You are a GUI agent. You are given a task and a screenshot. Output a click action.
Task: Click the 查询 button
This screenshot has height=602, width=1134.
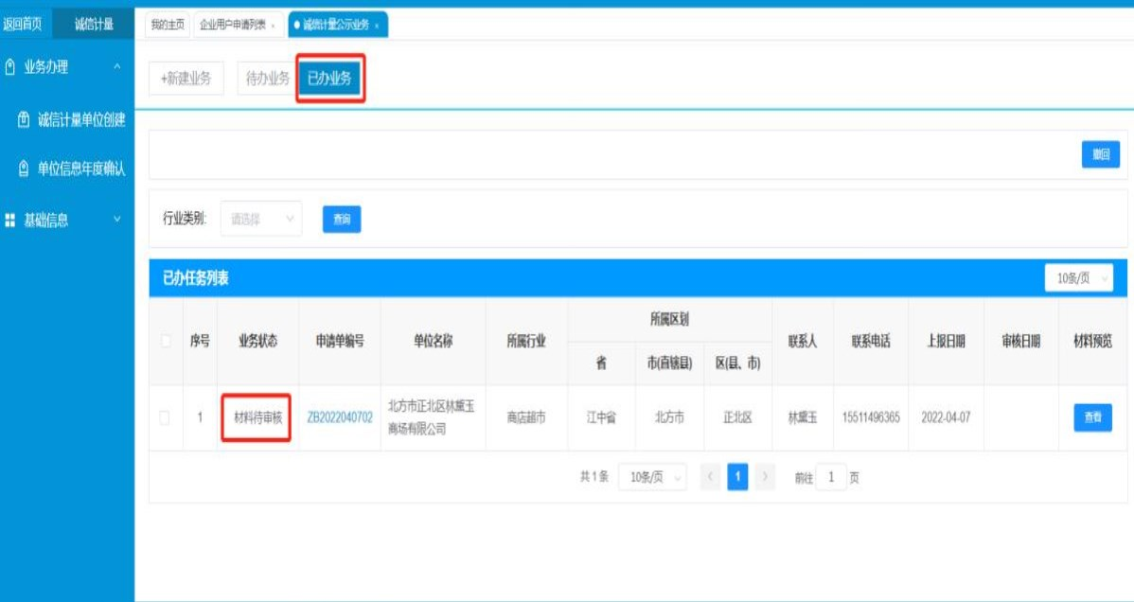[x=342, y=220]
